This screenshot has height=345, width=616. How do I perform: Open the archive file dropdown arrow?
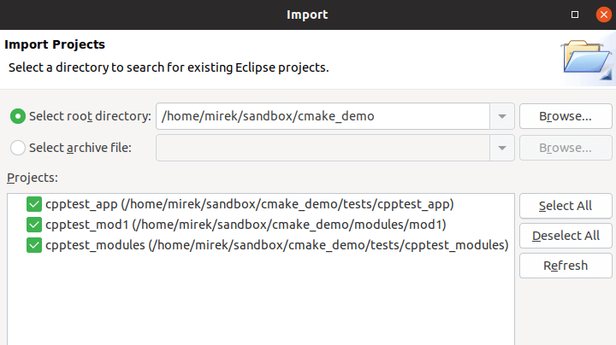(501, 148)
